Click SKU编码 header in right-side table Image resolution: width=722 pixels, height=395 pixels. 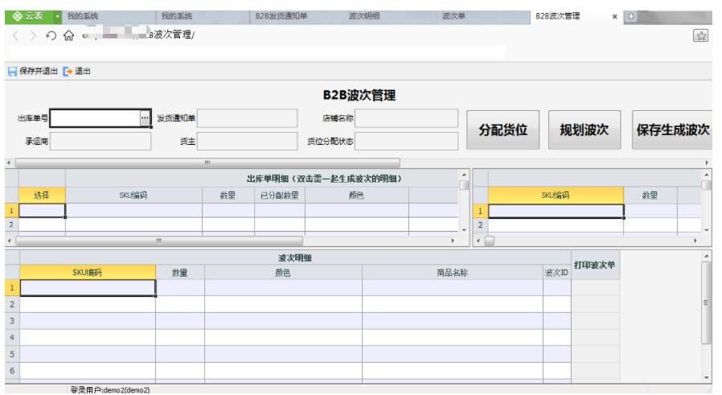pyautogui.click(x=556, y=195)
